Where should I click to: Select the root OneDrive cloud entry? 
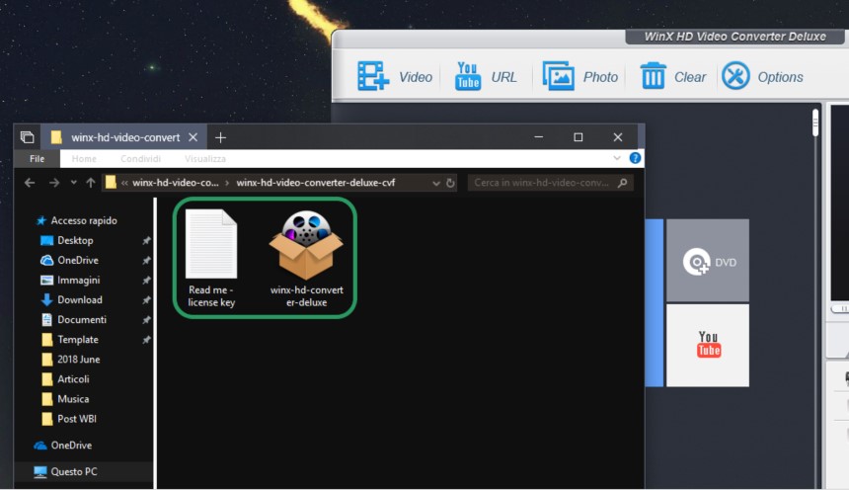[x=71, y=446]
